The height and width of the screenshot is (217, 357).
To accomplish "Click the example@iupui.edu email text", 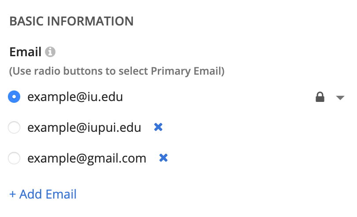I will [x=84, y=128].
